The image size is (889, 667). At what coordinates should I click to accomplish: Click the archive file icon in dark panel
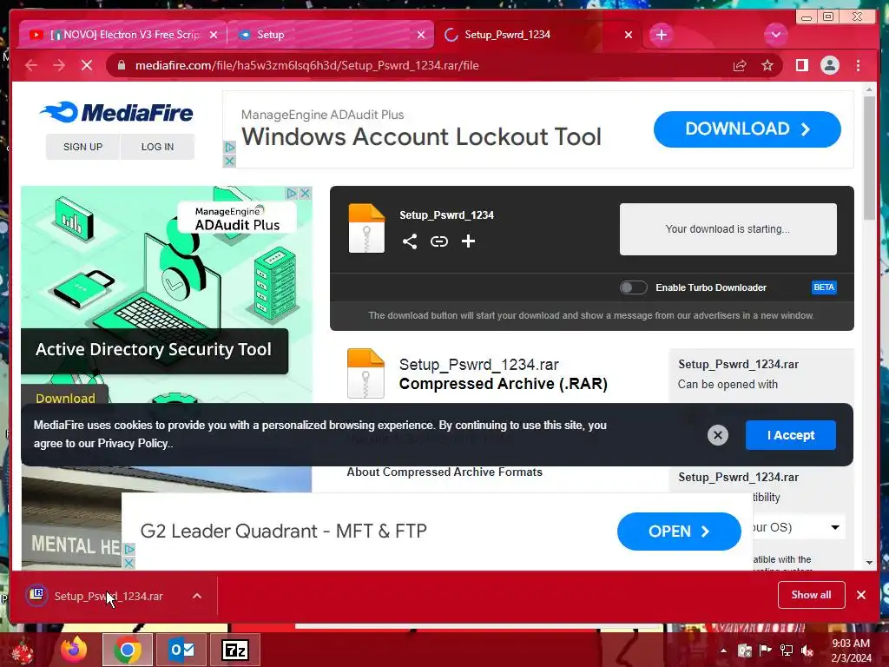click(366, 228)
